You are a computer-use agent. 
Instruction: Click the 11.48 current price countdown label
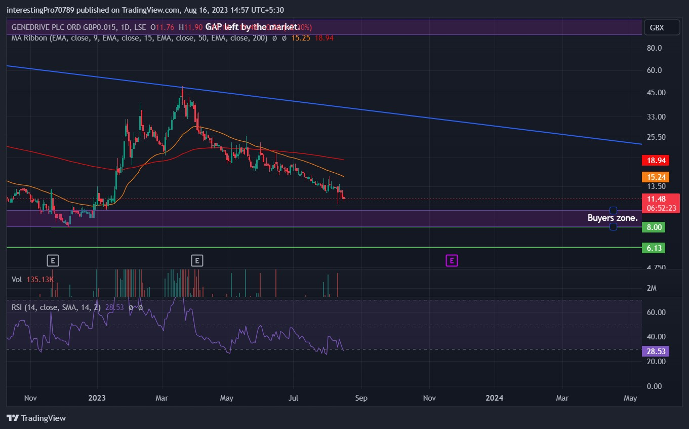tap(661, 203)
